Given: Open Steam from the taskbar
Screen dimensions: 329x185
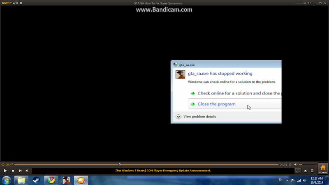Looking at the screenshot, I should pyautogui.click(x=36, y=180).
